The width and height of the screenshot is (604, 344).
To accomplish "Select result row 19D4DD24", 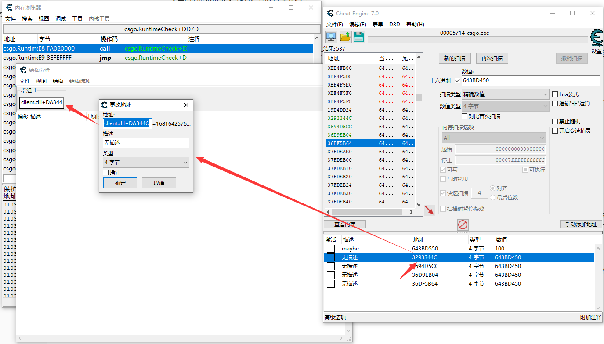I will (x=370, y=110).
